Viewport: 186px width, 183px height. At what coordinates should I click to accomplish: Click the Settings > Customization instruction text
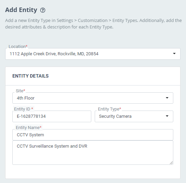(x=93, y=24)
